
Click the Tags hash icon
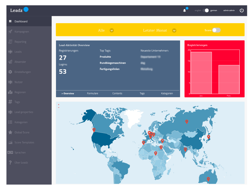pos(10,102)
